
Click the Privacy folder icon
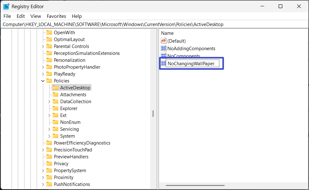49,164
